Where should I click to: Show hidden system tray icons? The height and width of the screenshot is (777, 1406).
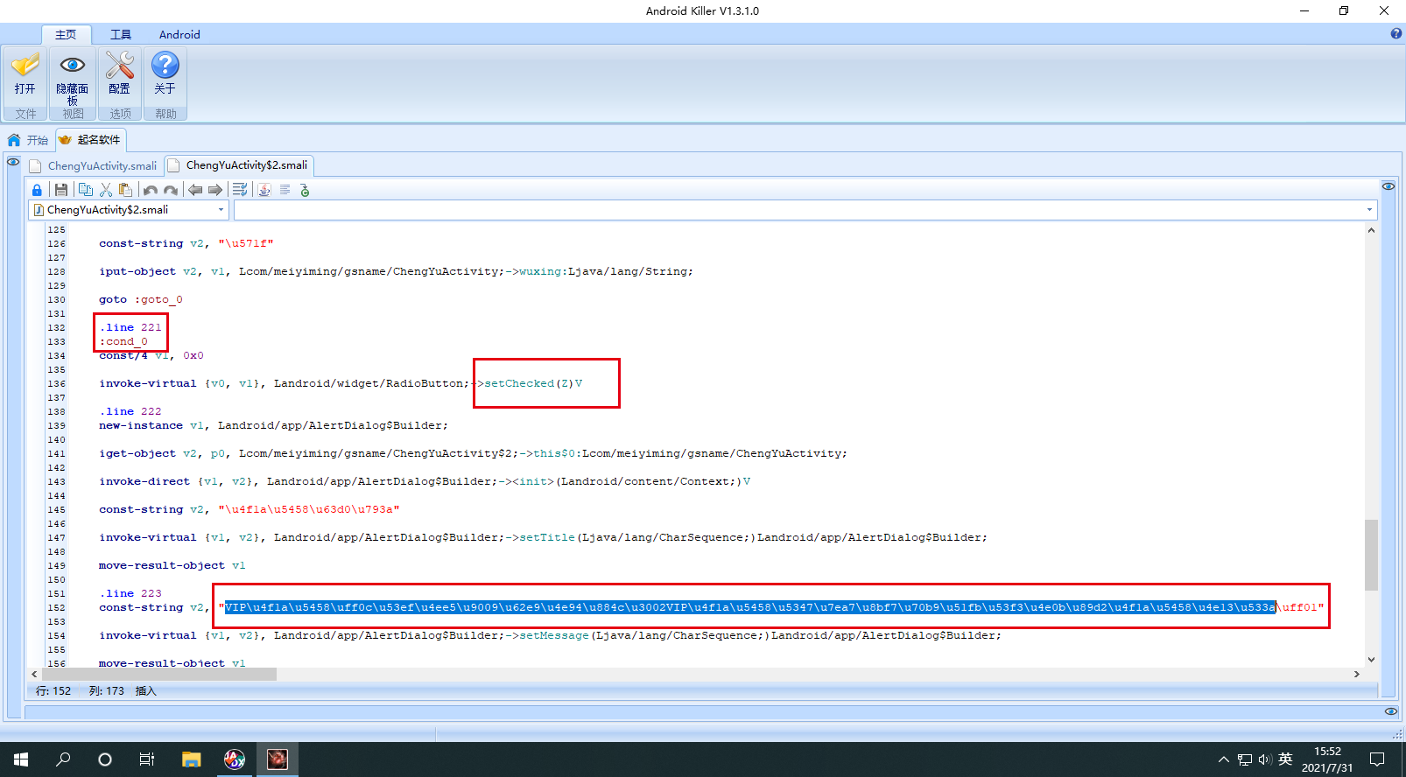[x=1223, y=759]
